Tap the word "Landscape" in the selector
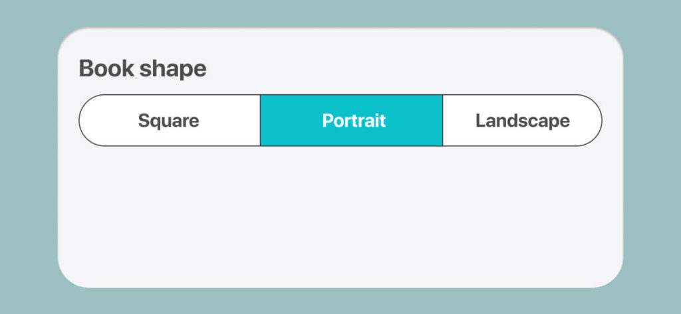 coord(522,121)
